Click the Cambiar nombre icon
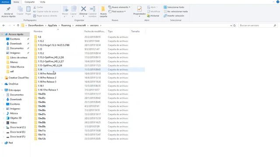280x157 pixels. click(x=92, y=9)
